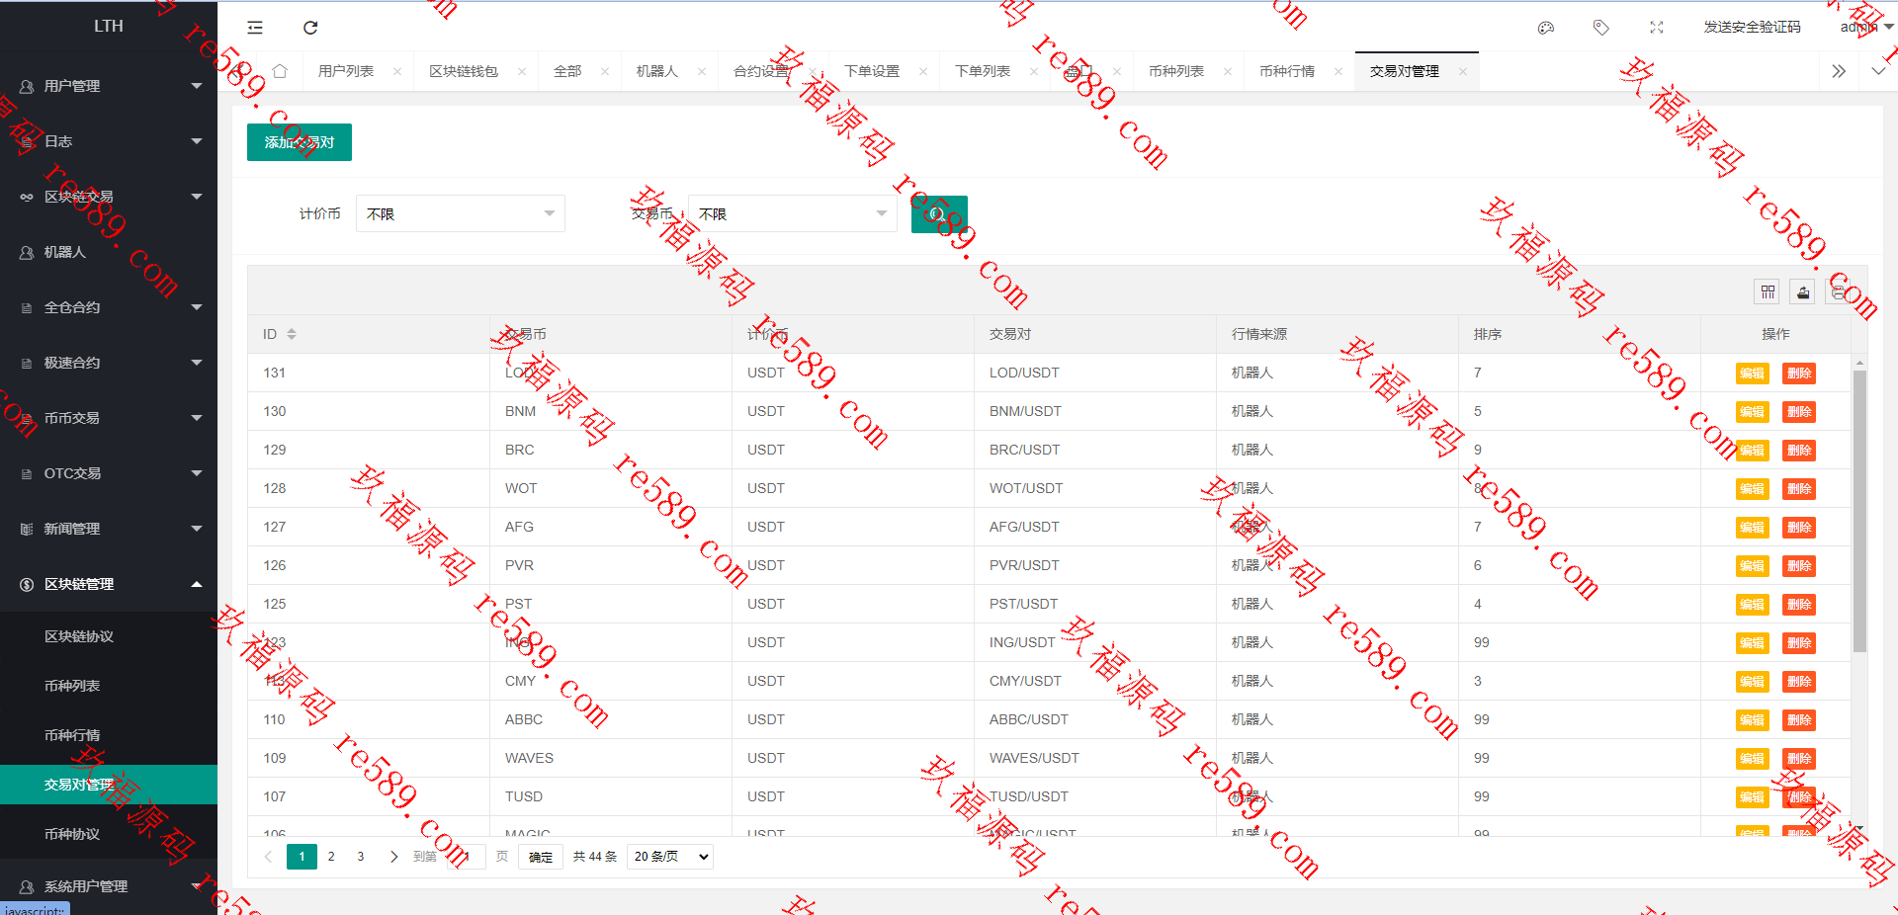Expand the 新闻管理 sidebar menu

109,529
